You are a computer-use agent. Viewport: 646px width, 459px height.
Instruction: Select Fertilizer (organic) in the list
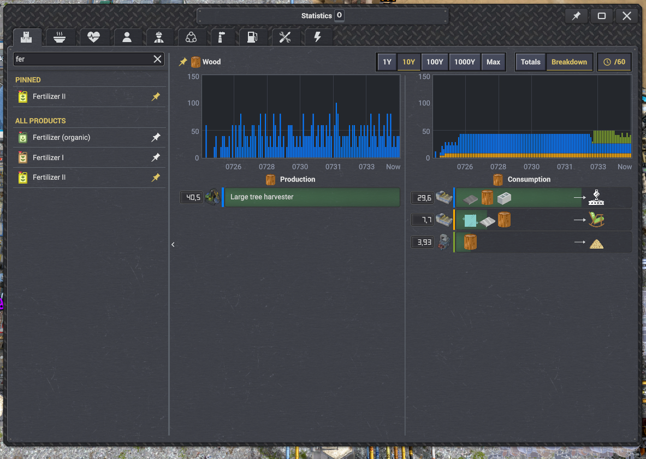coord(90,137)
